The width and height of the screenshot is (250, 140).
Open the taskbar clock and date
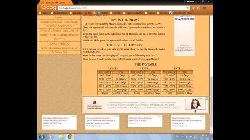[x=204, y=137]
